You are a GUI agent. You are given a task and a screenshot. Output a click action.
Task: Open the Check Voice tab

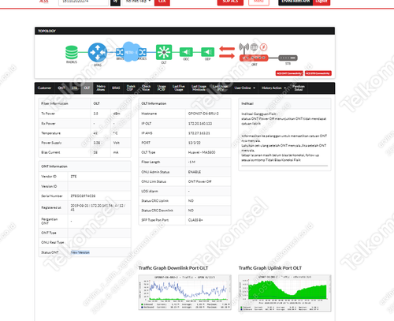click(x=146, y=88)
